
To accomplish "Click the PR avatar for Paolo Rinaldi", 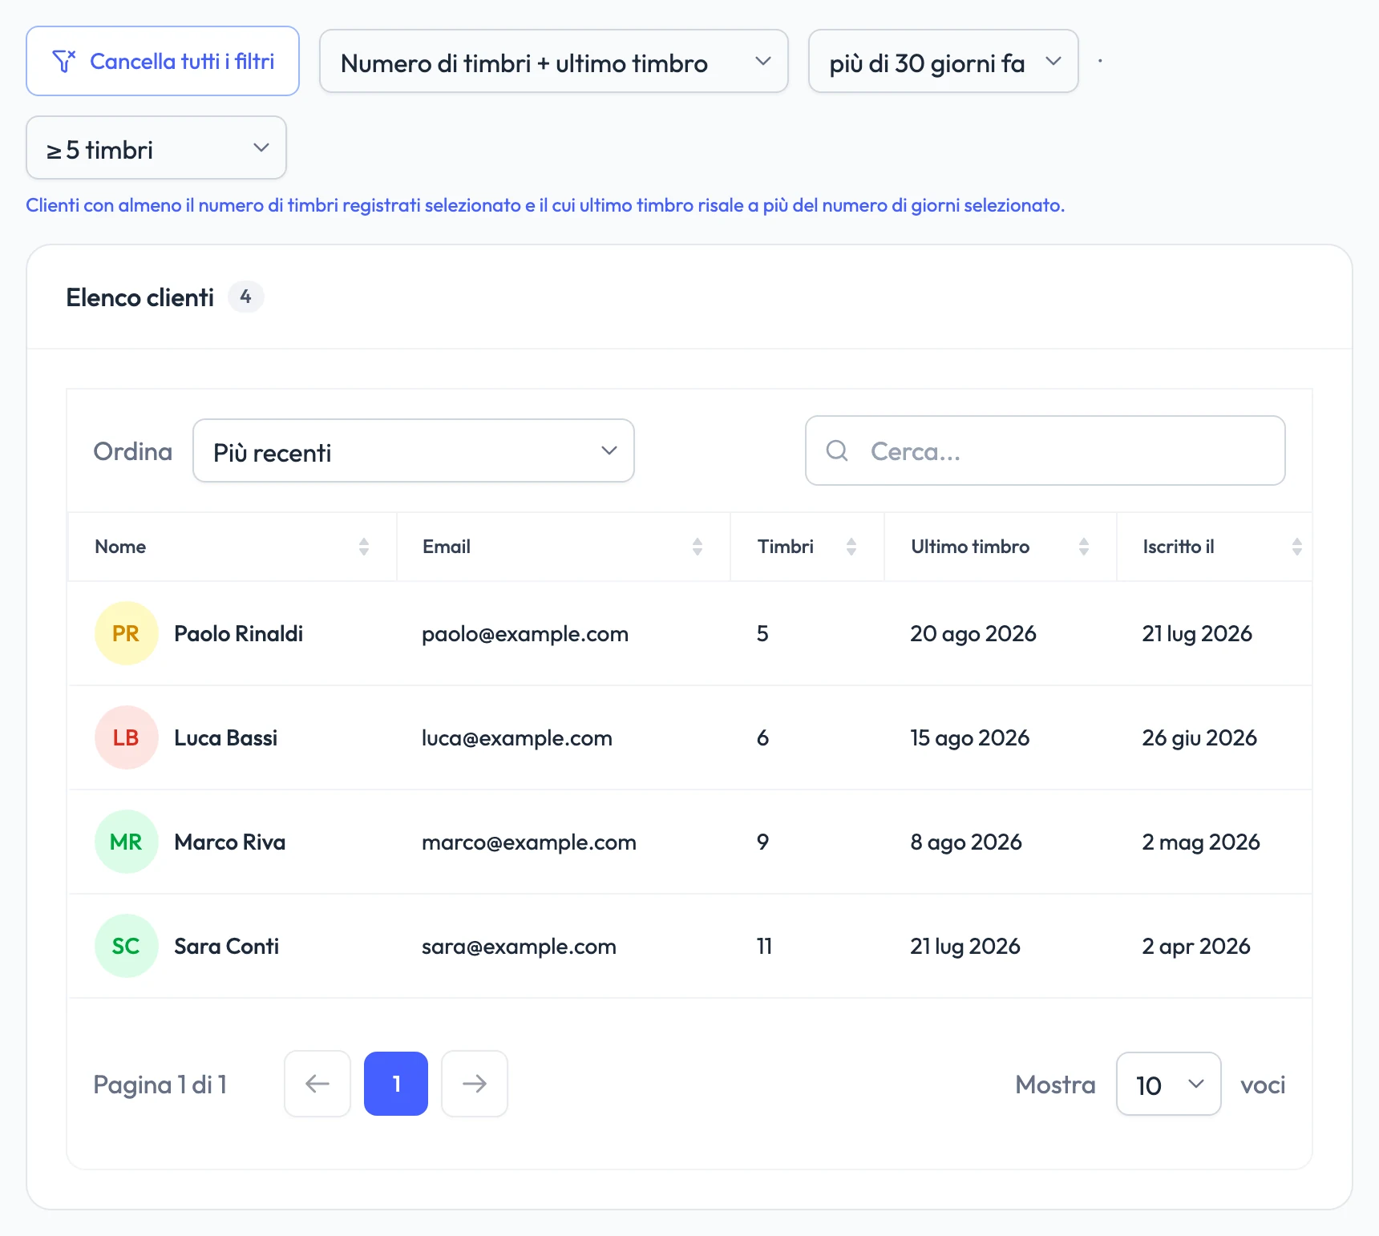I will pyautogui.click(x=126, y=633).
